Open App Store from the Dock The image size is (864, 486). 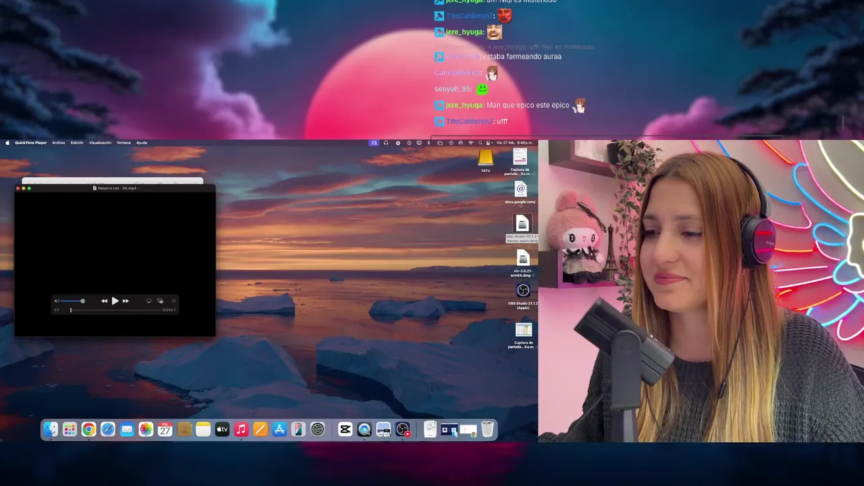tap(279, 429)
